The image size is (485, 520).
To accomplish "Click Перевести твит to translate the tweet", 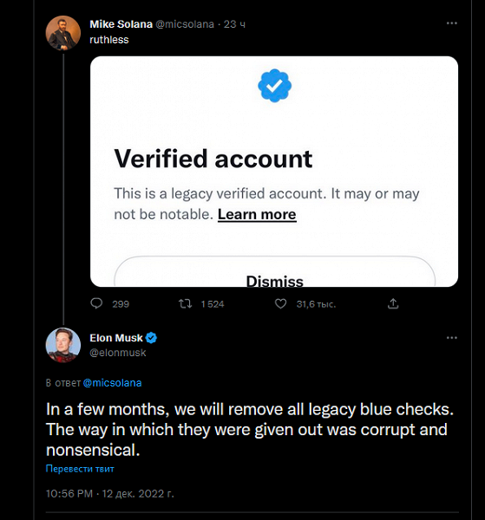I will coord(80,469).
